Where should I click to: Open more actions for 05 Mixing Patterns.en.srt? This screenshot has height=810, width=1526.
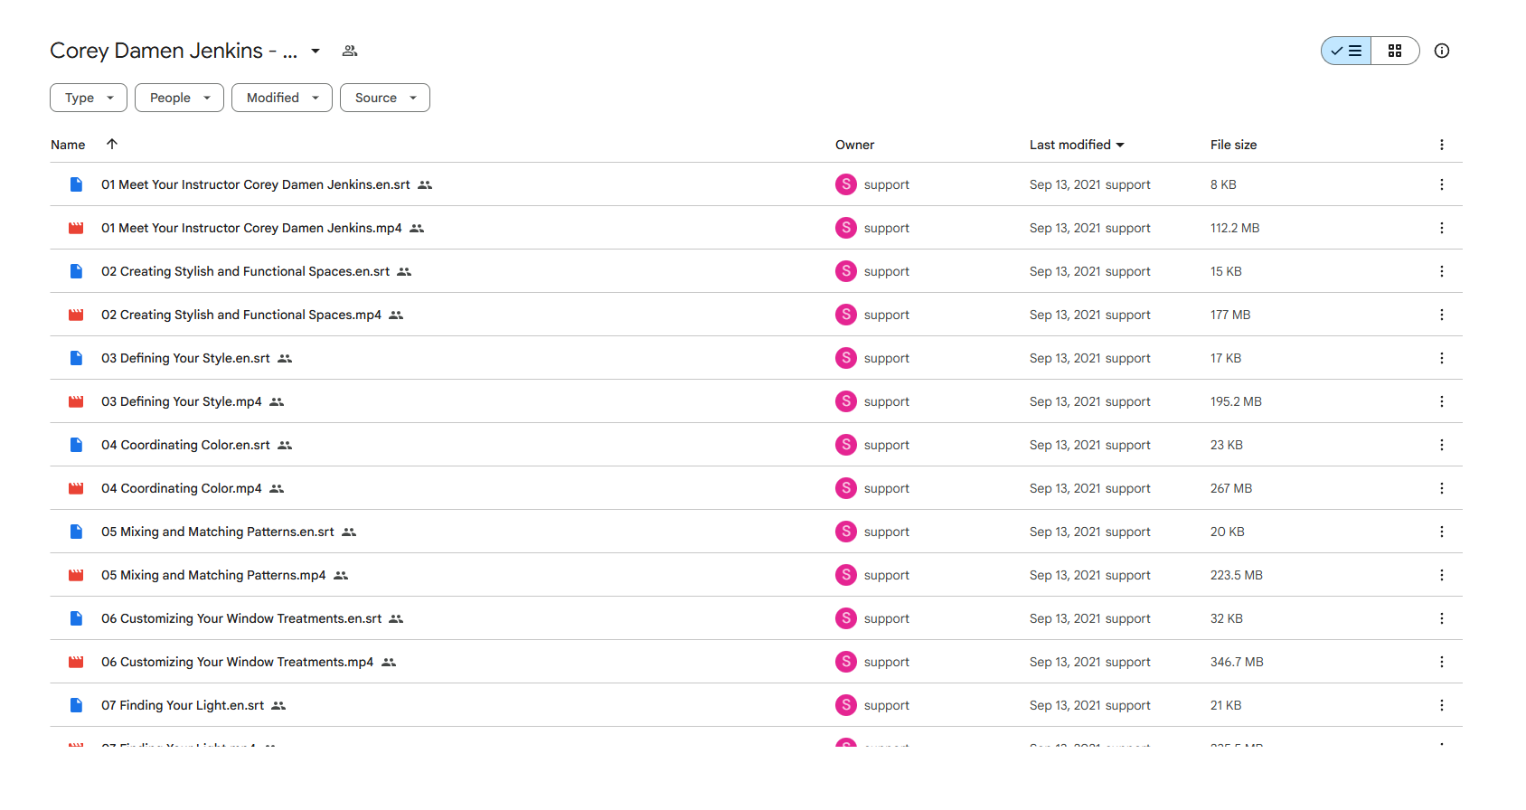[1442, 532]
